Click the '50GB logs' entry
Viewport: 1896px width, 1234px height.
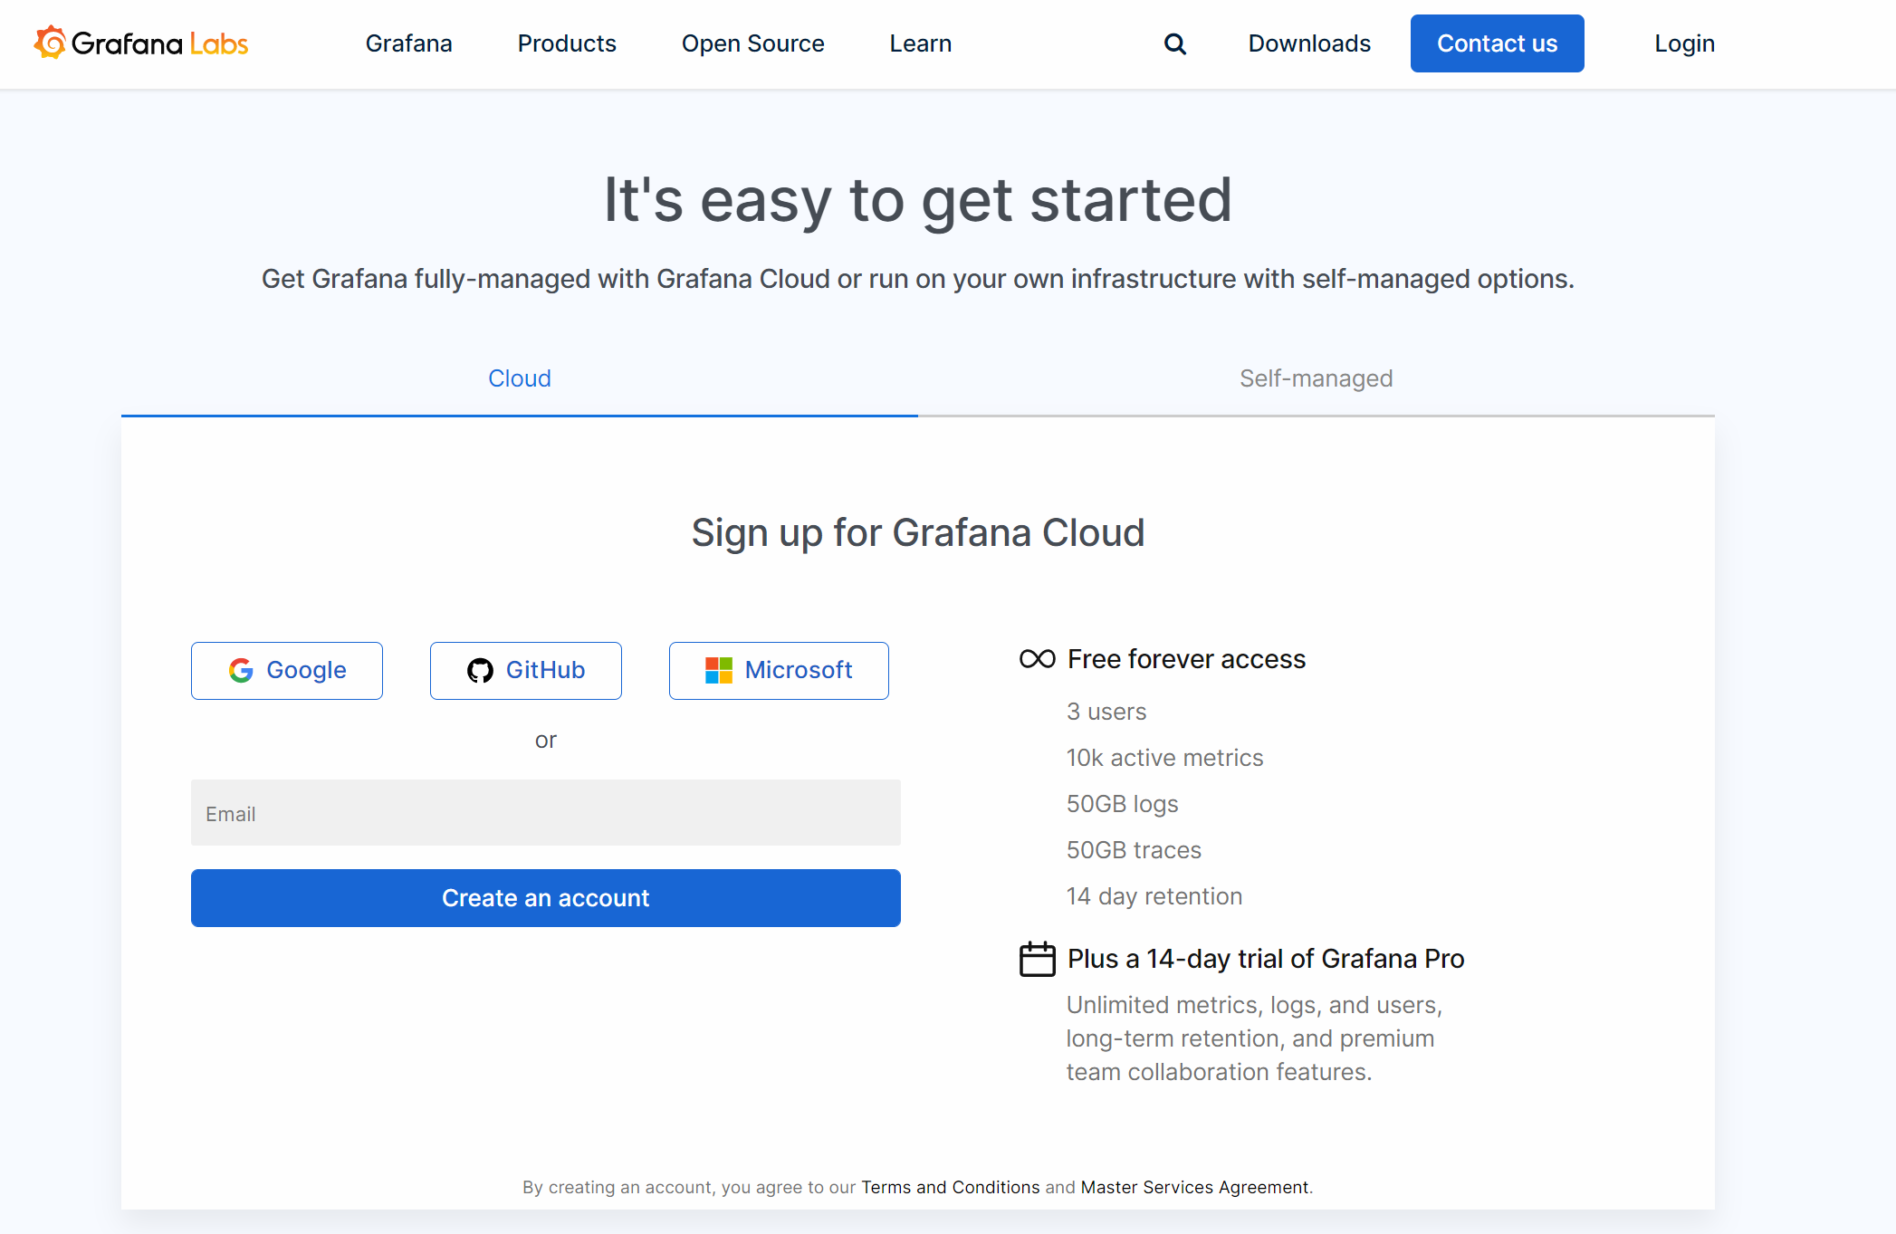1123,804
